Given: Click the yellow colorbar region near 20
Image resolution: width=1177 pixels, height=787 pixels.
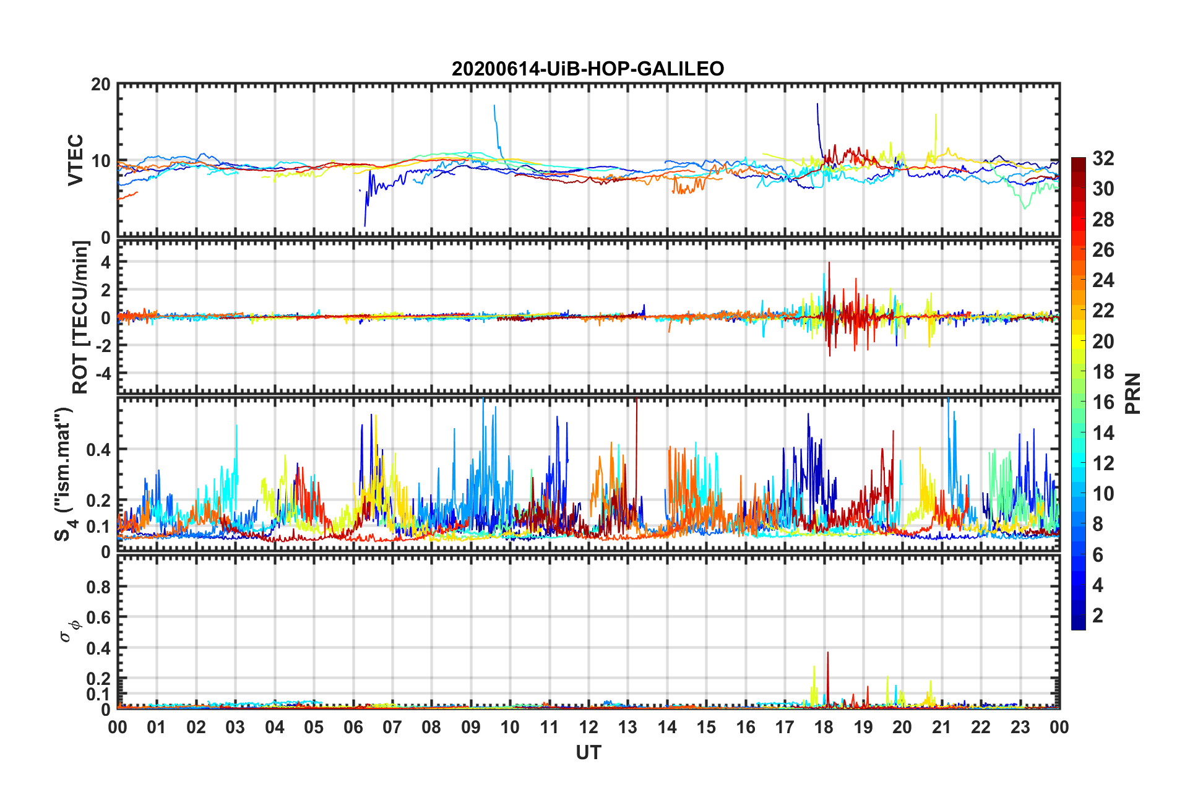Looking at the screenshot, I should click(x=1079, y=341).
